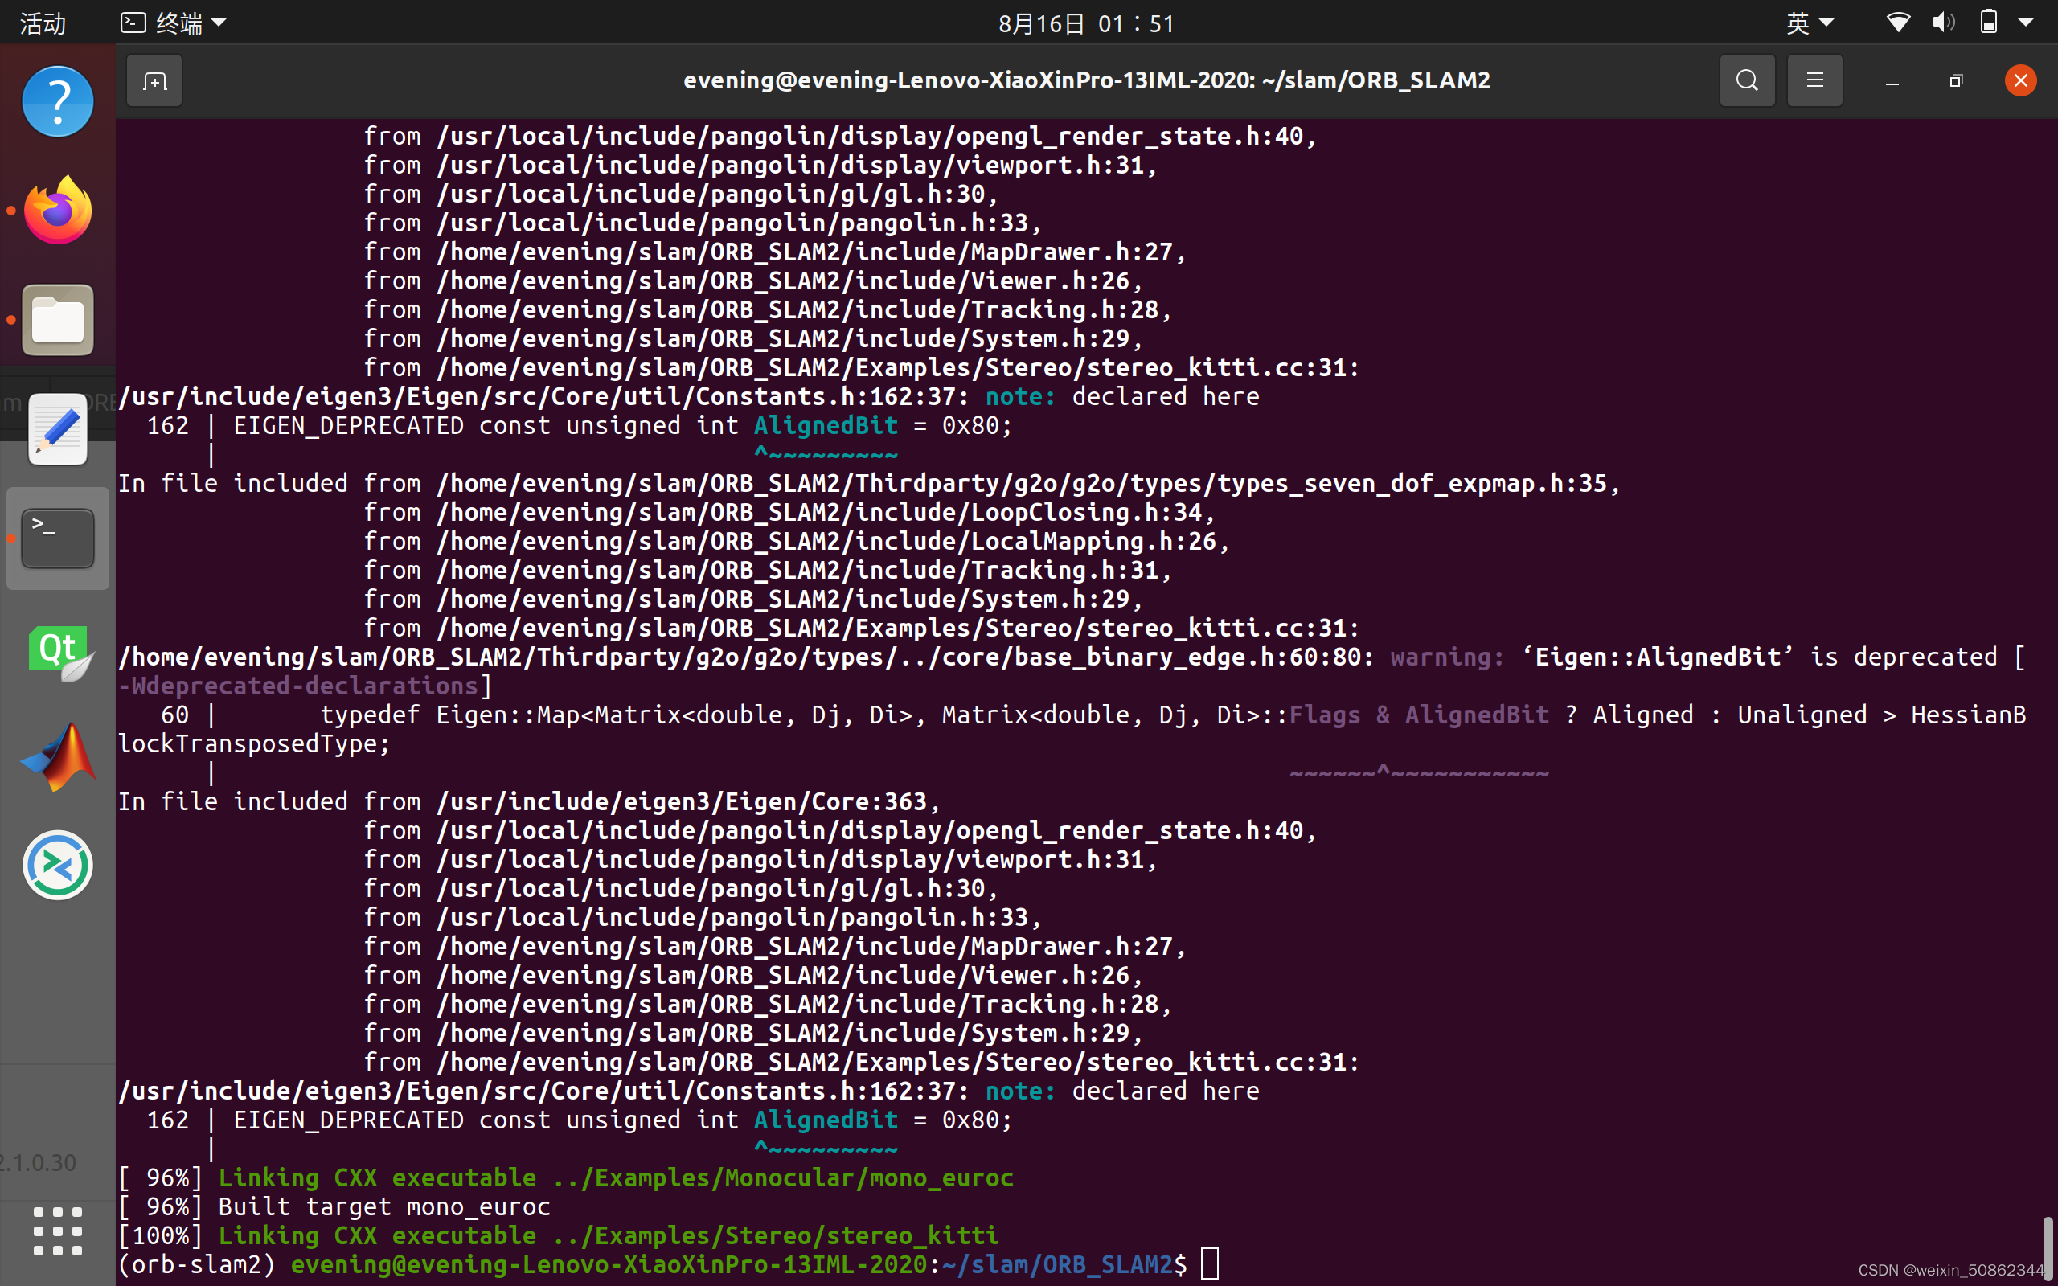Click the battery status icon

point(1988,23)
